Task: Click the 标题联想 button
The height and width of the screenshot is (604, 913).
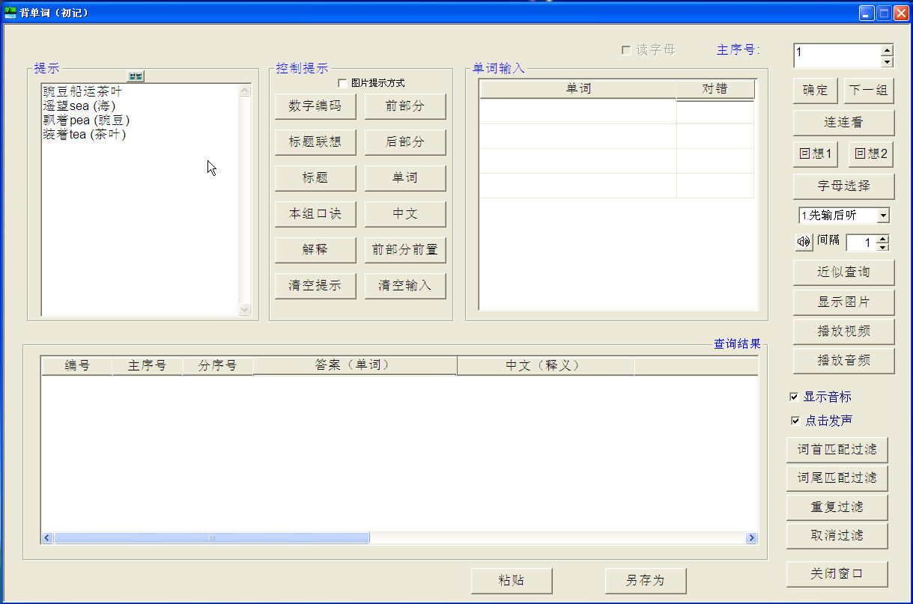Action: (x=315, y=142)
